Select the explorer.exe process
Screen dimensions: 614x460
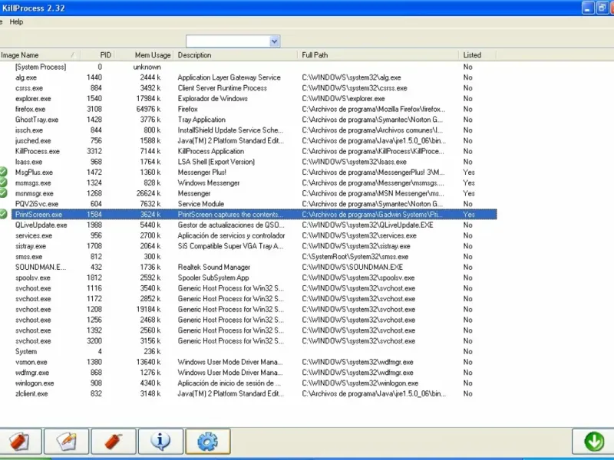point(33,99)
